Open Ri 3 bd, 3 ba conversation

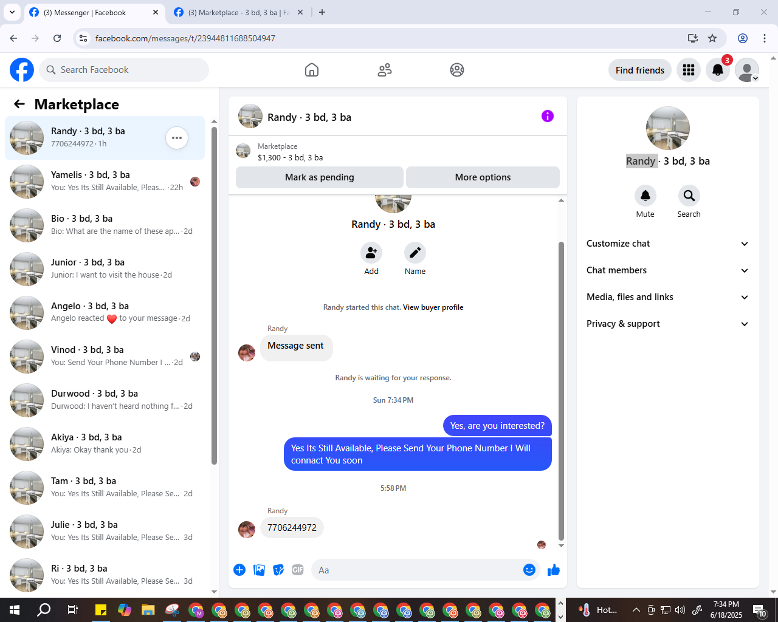click(105, 575)
